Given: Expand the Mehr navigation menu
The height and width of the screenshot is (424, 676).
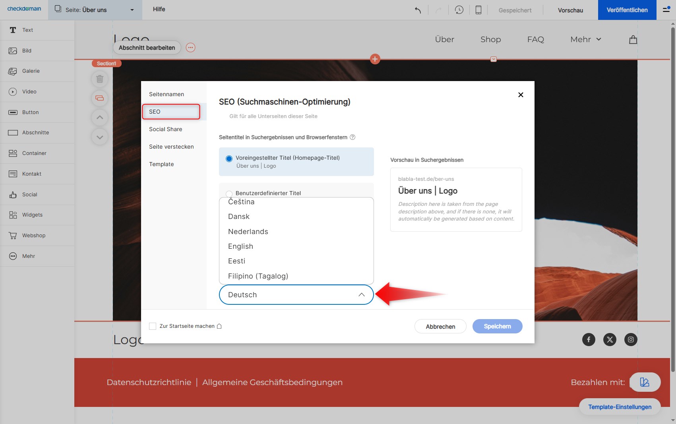Looking at the screenshot, I should coord(585,39).
